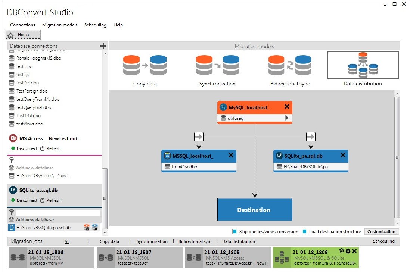Toggle Skip queries/views conversion checkbox
The image size is (410, 272).
coord(235,231)
